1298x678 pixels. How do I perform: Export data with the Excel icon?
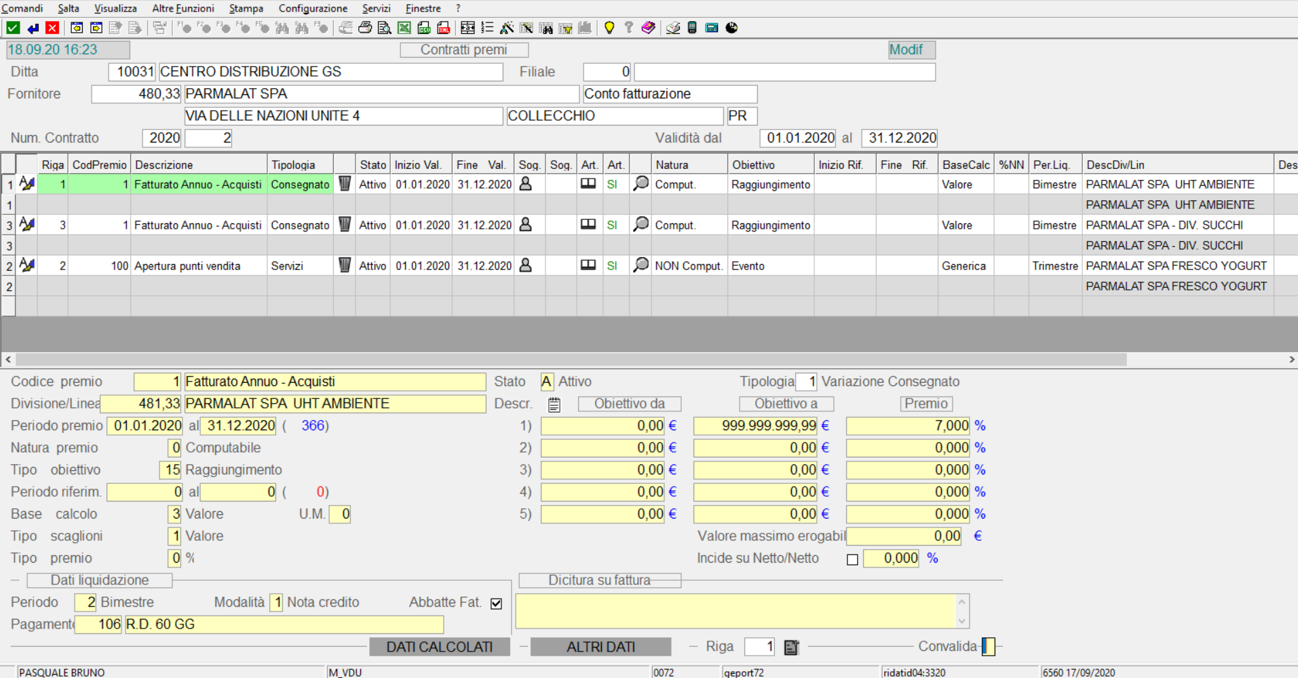coord(404,28)
